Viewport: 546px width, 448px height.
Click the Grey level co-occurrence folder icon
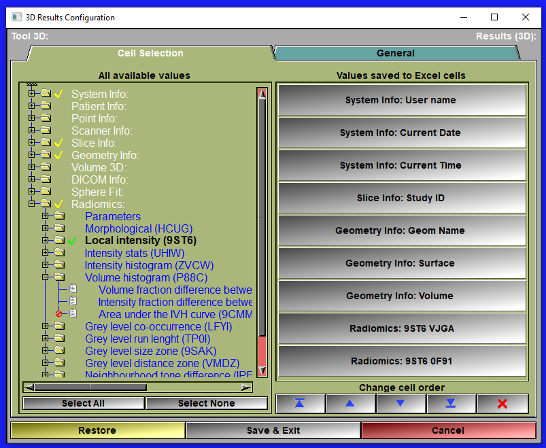(x=60, y=326)
